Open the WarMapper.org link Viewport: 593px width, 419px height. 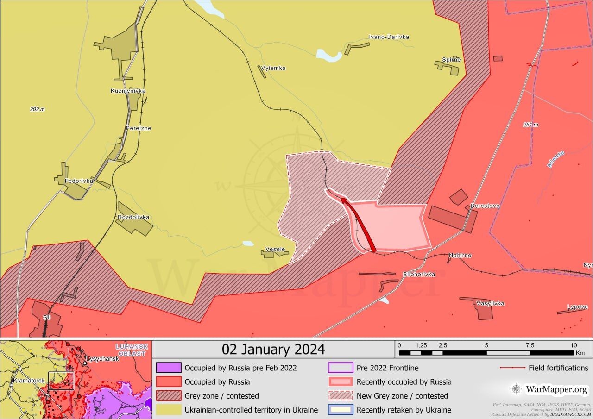[556, 389]
